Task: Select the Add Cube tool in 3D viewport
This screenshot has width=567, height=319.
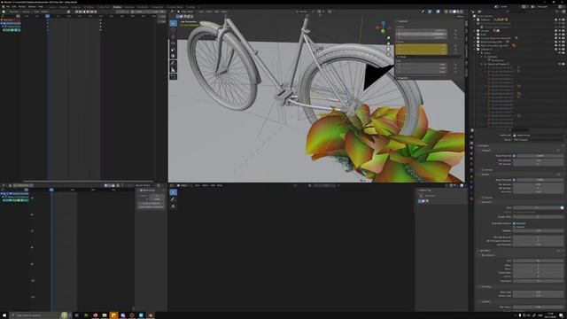Action: pos(174,77)
